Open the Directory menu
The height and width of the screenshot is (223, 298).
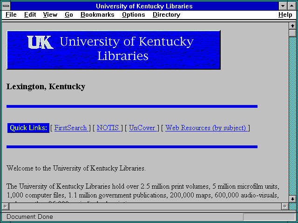[x=167, y=14]
